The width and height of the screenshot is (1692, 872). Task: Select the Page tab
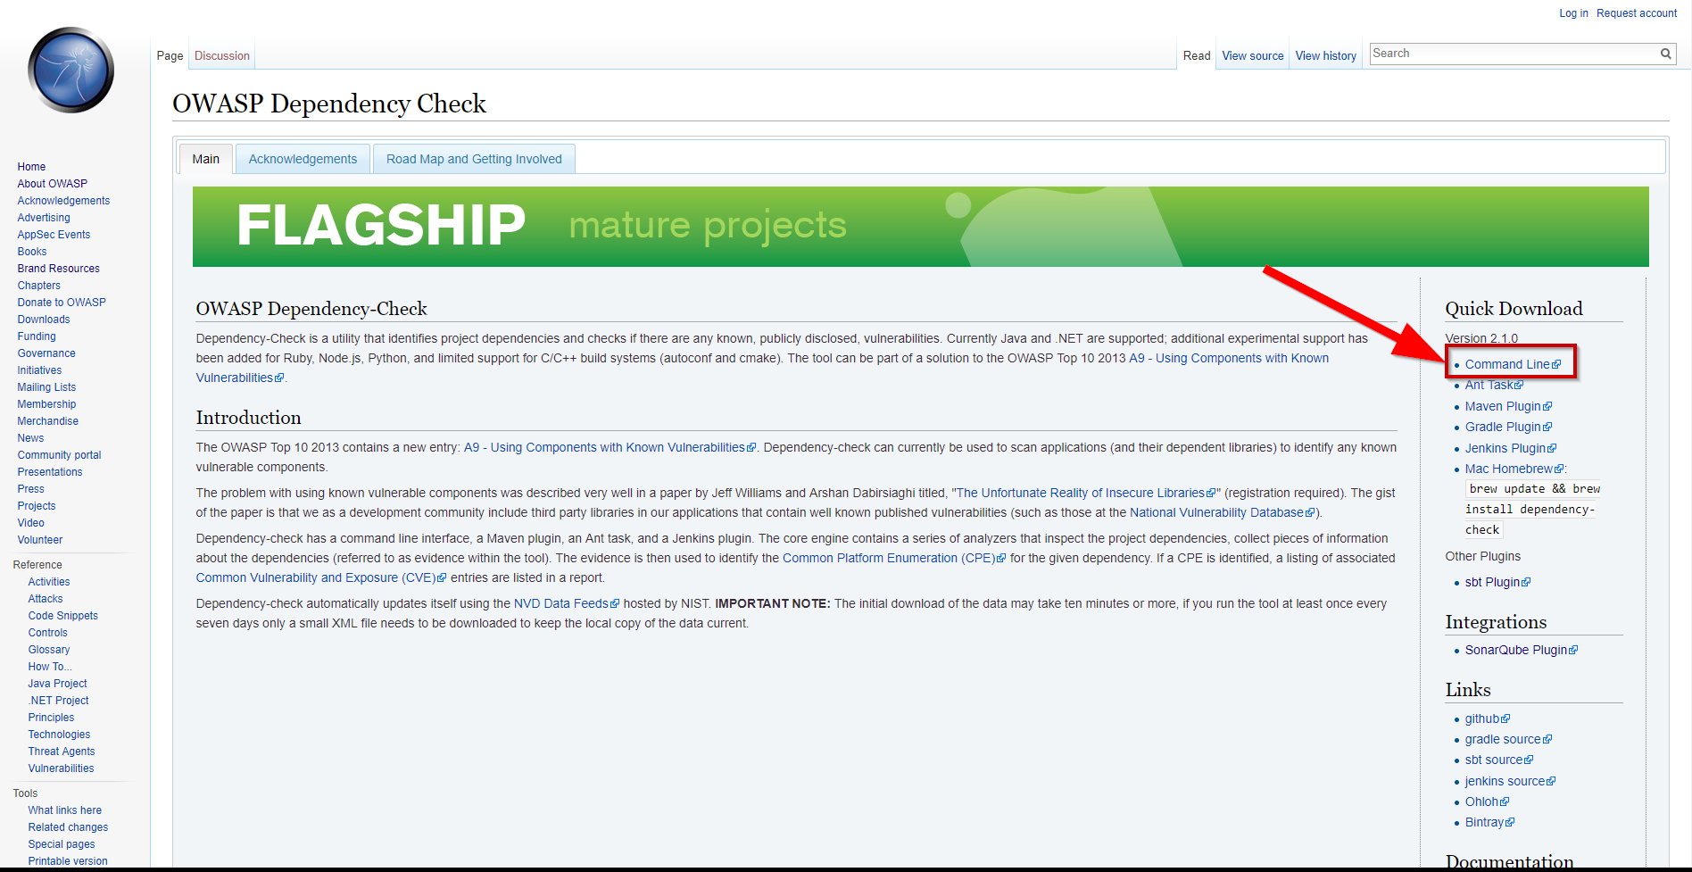point(170,55)
